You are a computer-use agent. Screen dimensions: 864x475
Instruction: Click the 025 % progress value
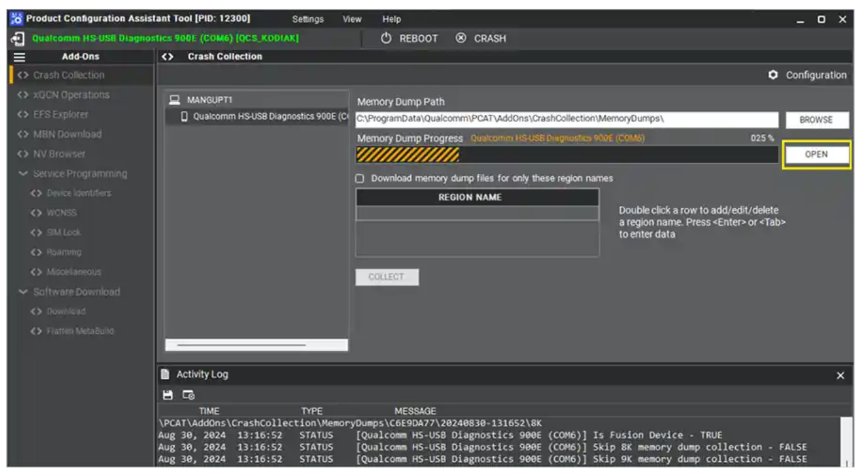pos(762,139)
